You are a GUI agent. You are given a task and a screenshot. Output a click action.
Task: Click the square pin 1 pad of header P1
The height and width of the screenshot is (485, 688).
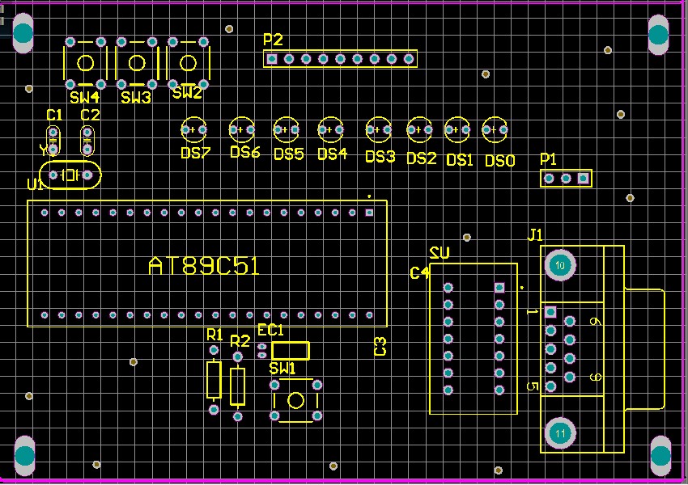click(x=583, y=179)
